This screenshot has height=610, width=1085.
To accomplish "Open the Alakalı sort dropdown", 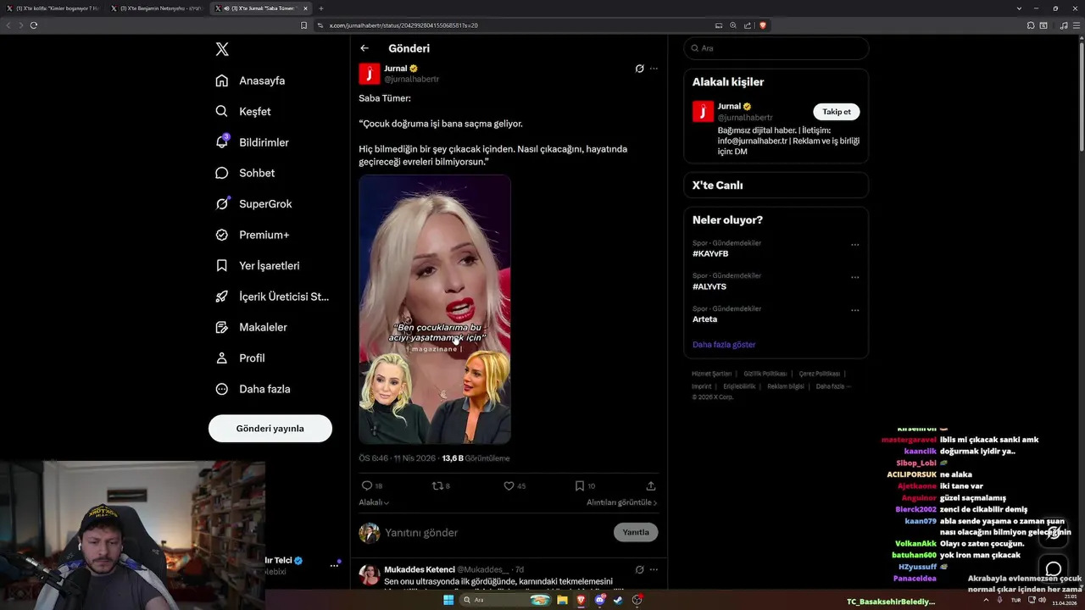I will (x=374, y=502).
